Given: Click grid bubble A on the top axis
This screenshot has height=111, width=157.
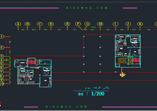Looking at the screenshot, I should 18,24.
